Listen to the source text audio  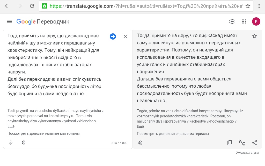coord(23,142)
